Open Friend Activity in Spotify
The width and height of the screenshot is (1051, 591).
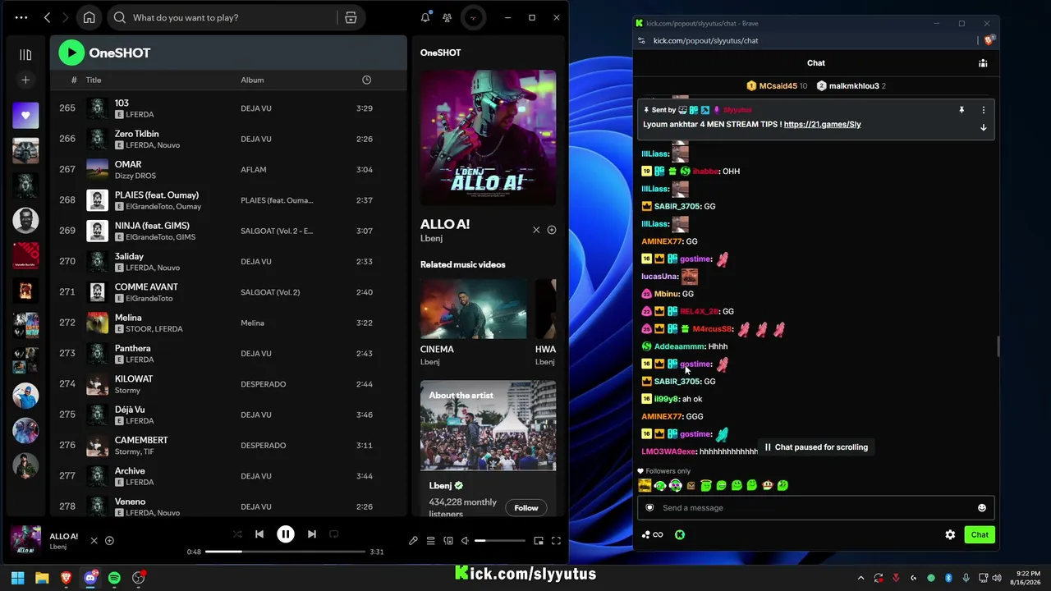tap(447, 17)
